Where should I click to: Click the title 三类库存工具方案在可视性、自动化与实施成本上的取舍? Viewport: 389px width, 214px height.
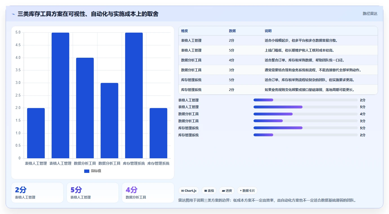click(88, 14)
